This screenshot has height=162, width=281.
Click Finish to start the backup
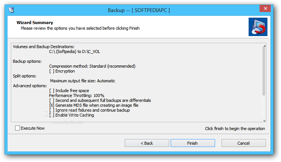[x=192, y=143]
